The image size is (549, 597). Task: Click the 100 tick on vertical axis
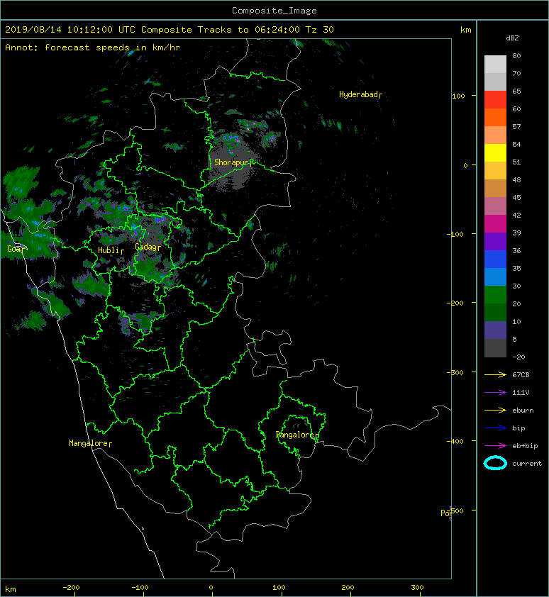458,96
